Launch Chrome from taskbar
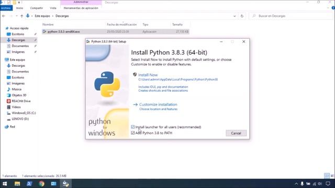 41,183
